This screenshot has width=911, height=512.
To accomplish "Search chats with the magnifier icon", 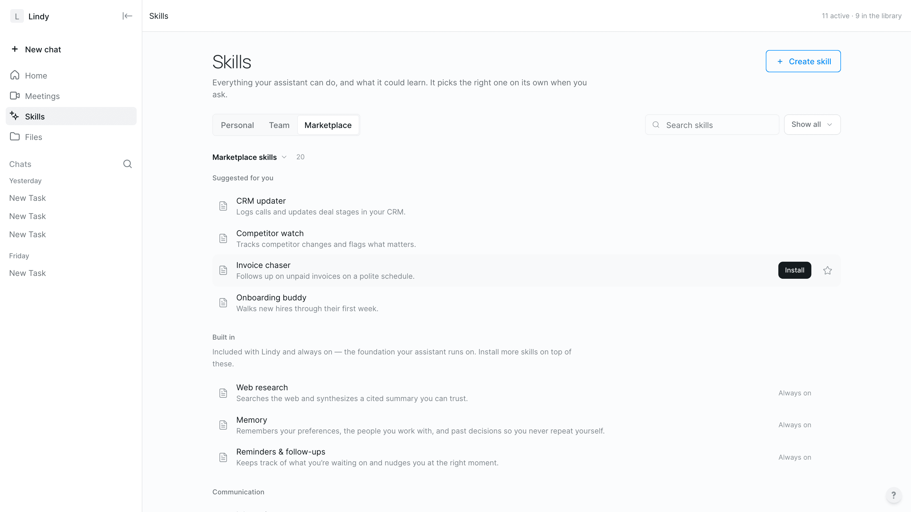I will pyautogui.click(x=127, y=164).
